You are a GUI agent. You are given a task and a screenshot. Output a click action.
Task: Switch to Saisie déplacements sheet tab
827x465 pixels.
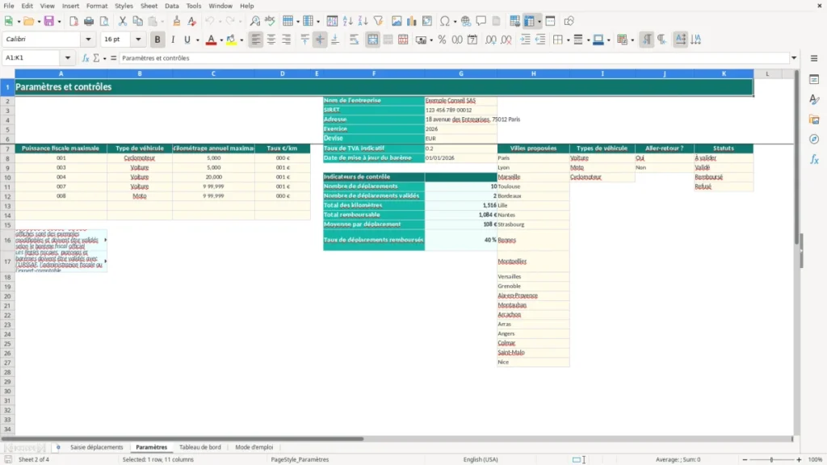97,447
